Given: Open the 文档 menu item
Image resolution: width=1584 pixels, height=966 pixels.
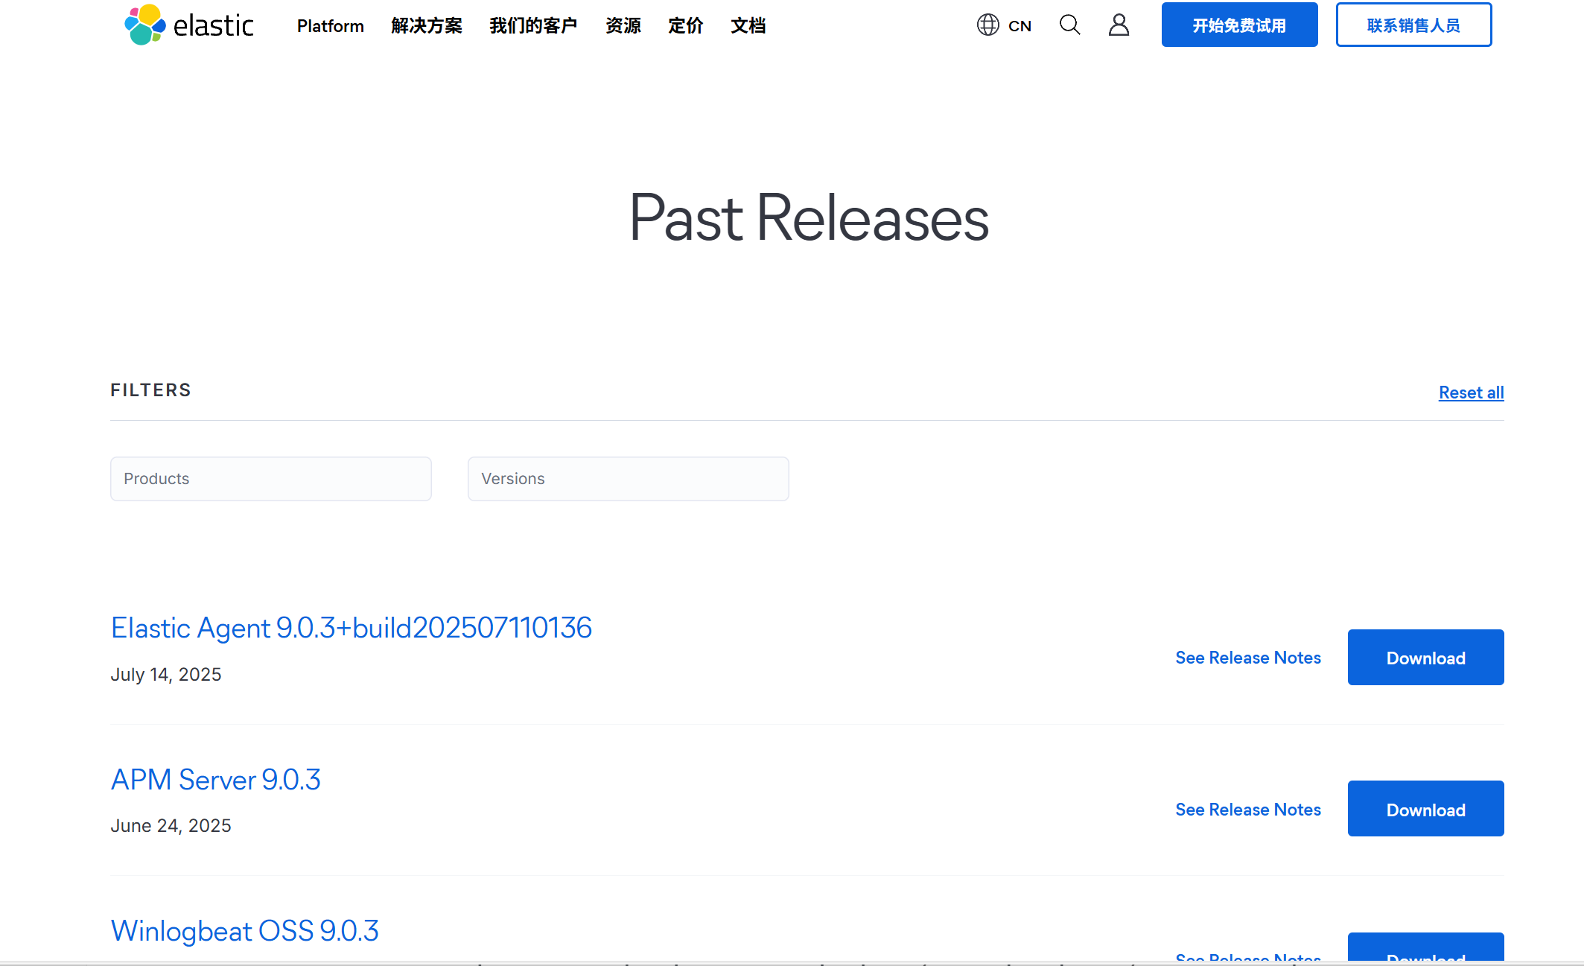Looking at the screenshot, I should click(x=748, y=26).
